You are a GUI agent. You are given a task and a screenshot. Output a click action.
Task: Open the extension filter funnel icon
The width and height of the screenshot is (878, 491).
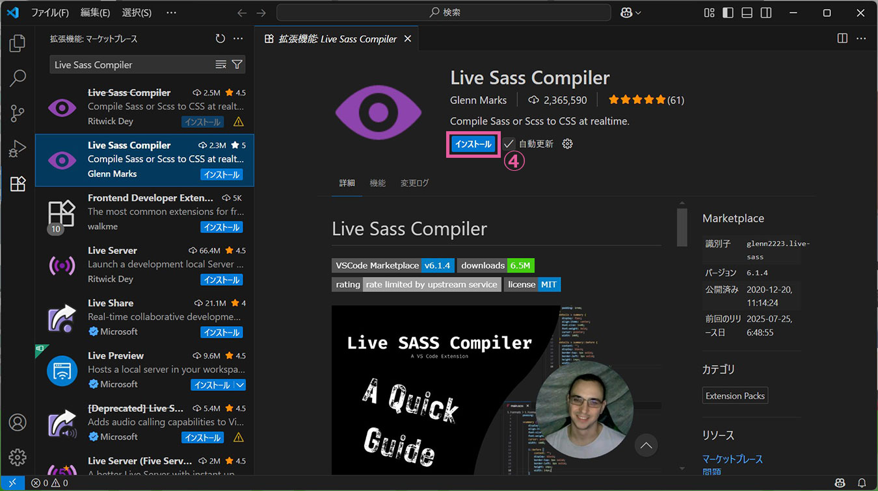[x=237, y=64]
